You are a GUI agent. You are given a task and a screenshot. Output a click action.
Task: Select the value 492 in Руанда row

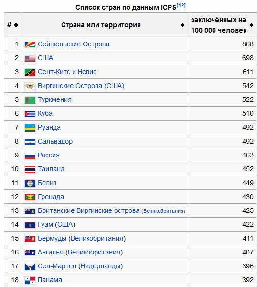[247, 127]
